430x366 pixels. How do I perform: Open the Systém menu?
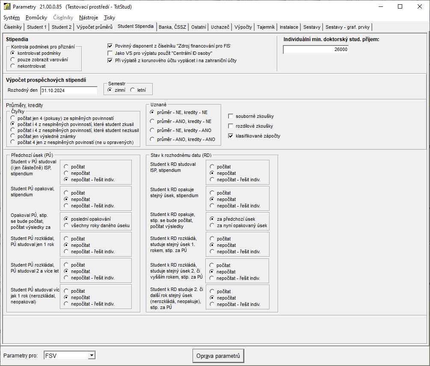pos(12,18)
